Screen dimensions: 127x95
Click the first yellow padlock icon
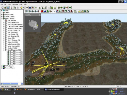79,11
